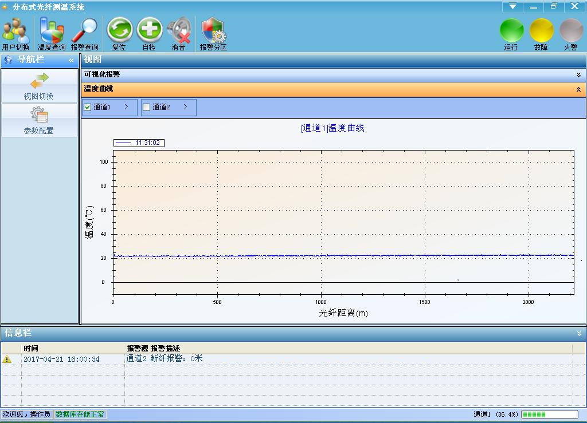Click the yellow 故障 fault indicator
This screenshot has width=587, height=423.
tap(541, 31)
